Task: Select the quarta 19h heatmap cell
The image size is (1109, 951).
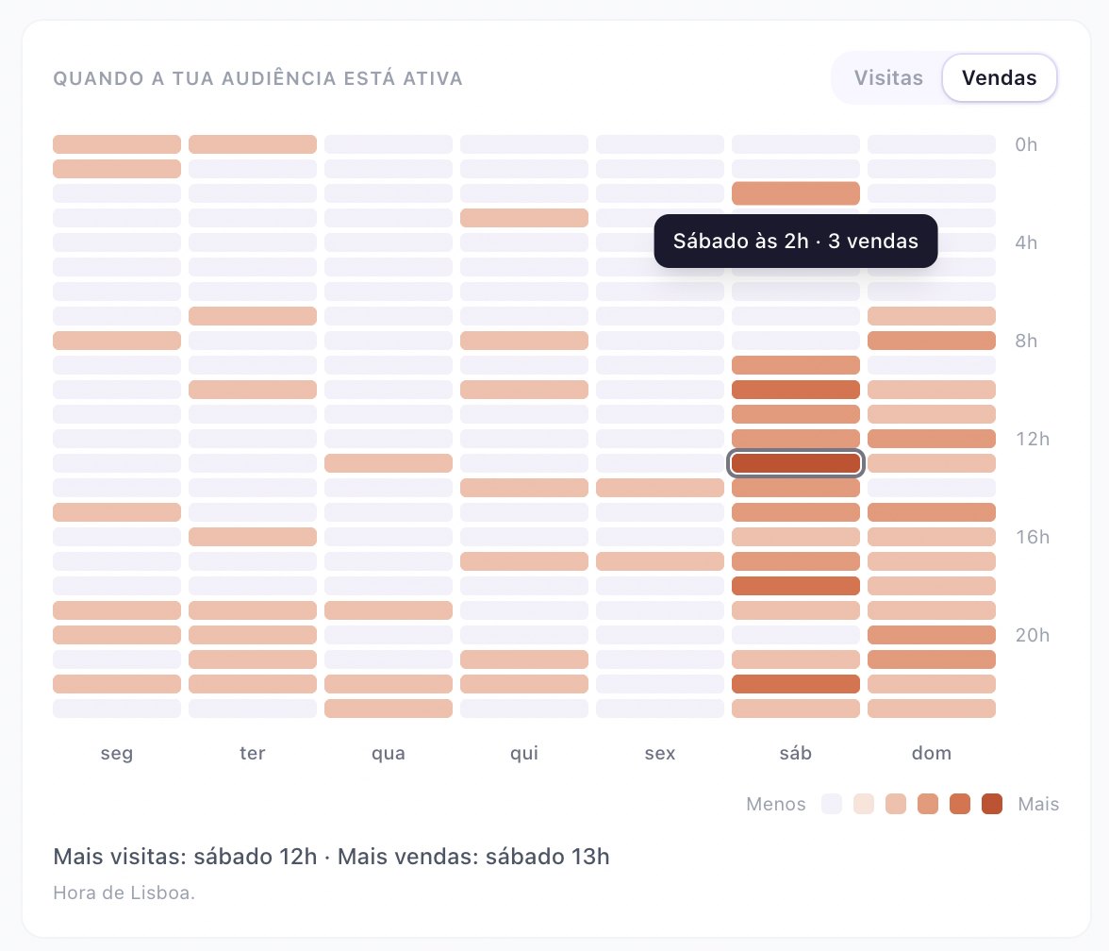Action: tap(389, 610)
